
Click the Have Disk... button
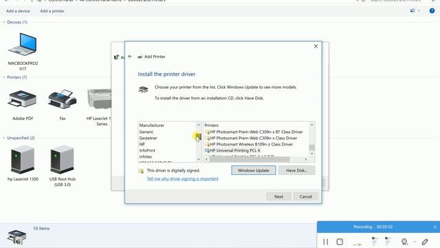point(296,170)
